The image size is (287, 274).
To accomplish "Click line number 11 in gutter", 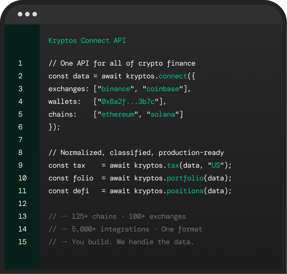I will (22, 191).
